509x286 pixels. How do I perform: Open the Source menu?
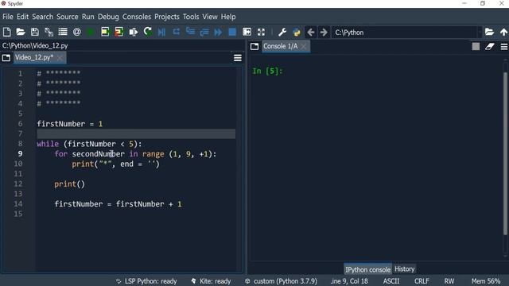(x=67, y=17)
